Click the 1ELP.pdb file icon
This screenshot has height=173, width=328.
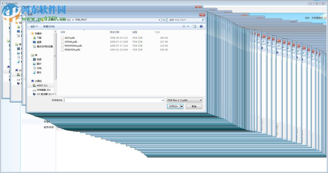pos(62,38)
